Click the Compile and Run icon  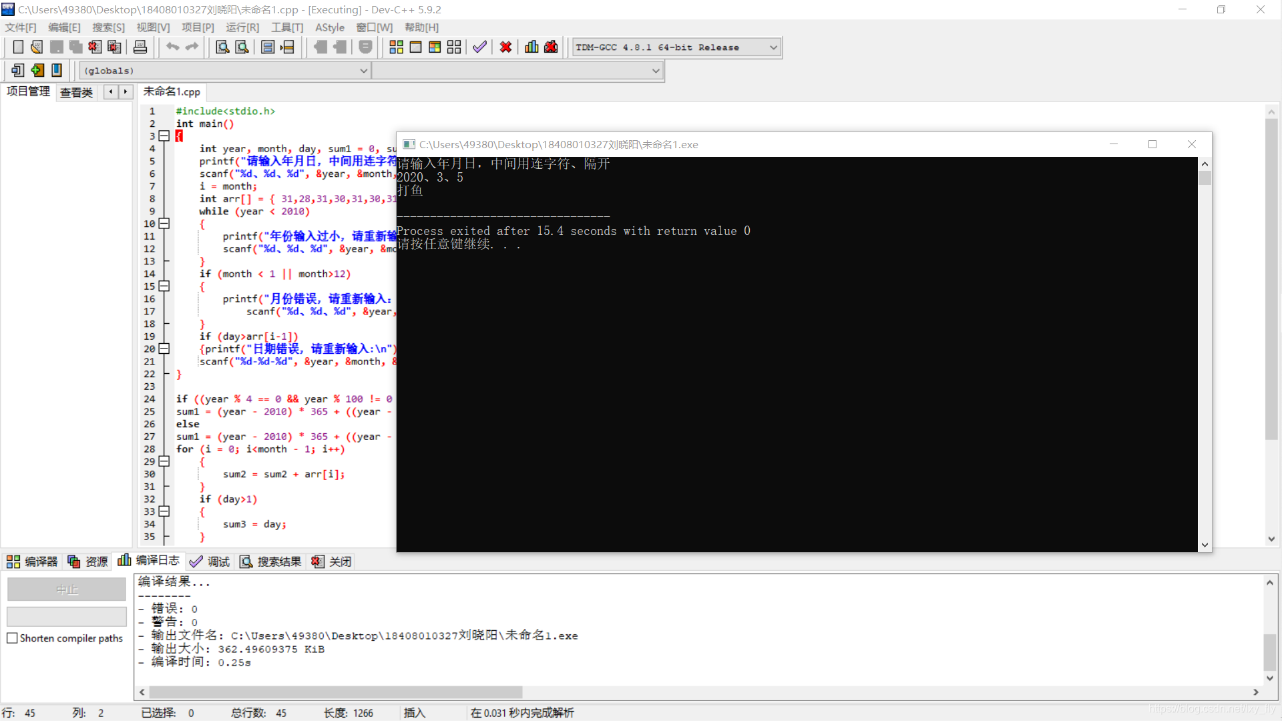[435, 47]
